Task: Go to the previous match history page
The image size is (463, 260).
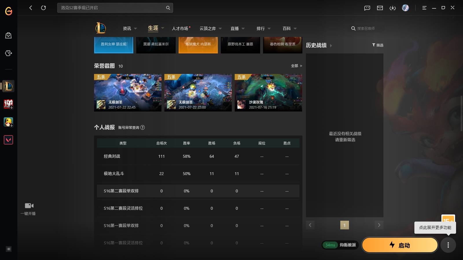Action: pyautogui.click(x=310, y=225)
